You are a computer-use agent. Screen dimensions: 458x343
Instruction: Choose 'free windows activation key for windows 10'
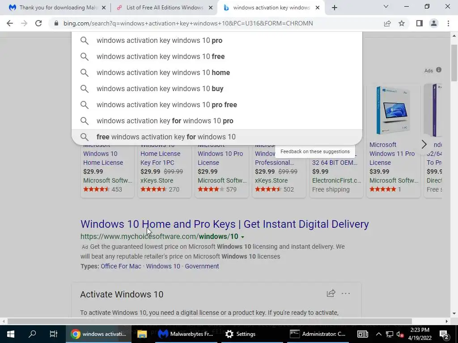tap(217, 137)
